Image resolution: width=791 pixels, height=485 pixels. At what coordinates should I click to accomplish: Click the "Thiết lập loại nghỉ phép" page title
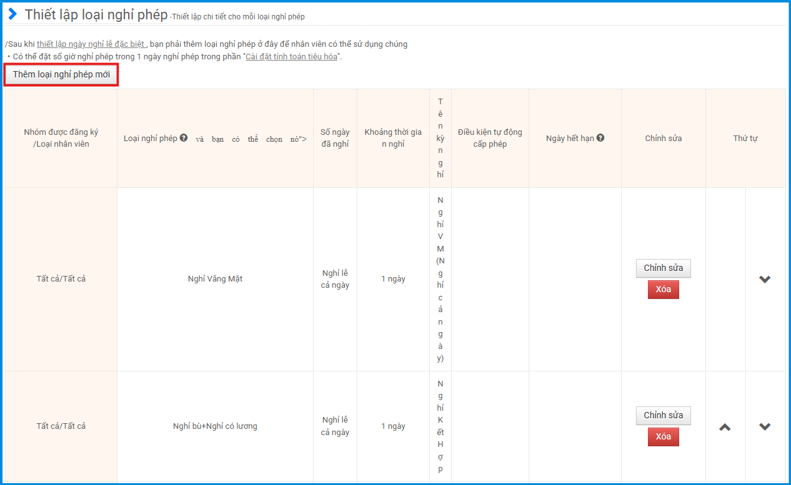(96, 15)
